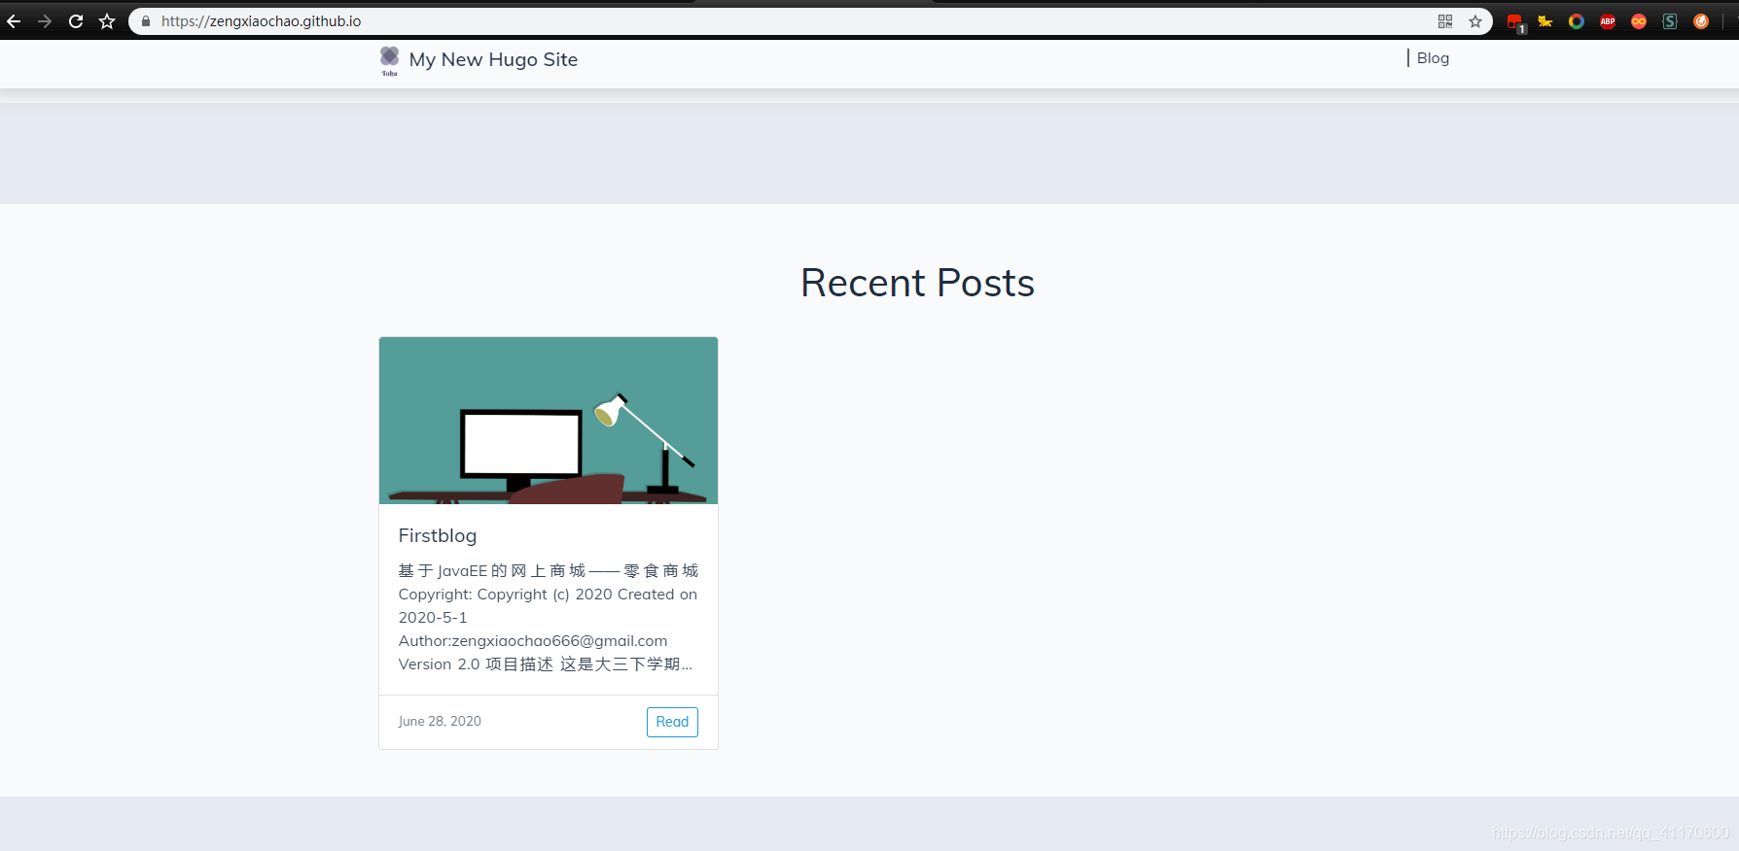Open the QR code generator in address bar
Viewport: 1739px width, 851px height.
[1445, 21]
